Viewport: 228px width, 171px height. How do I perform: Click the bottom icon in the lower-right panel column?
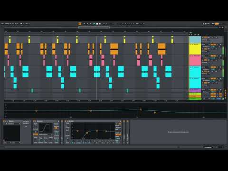226,98
